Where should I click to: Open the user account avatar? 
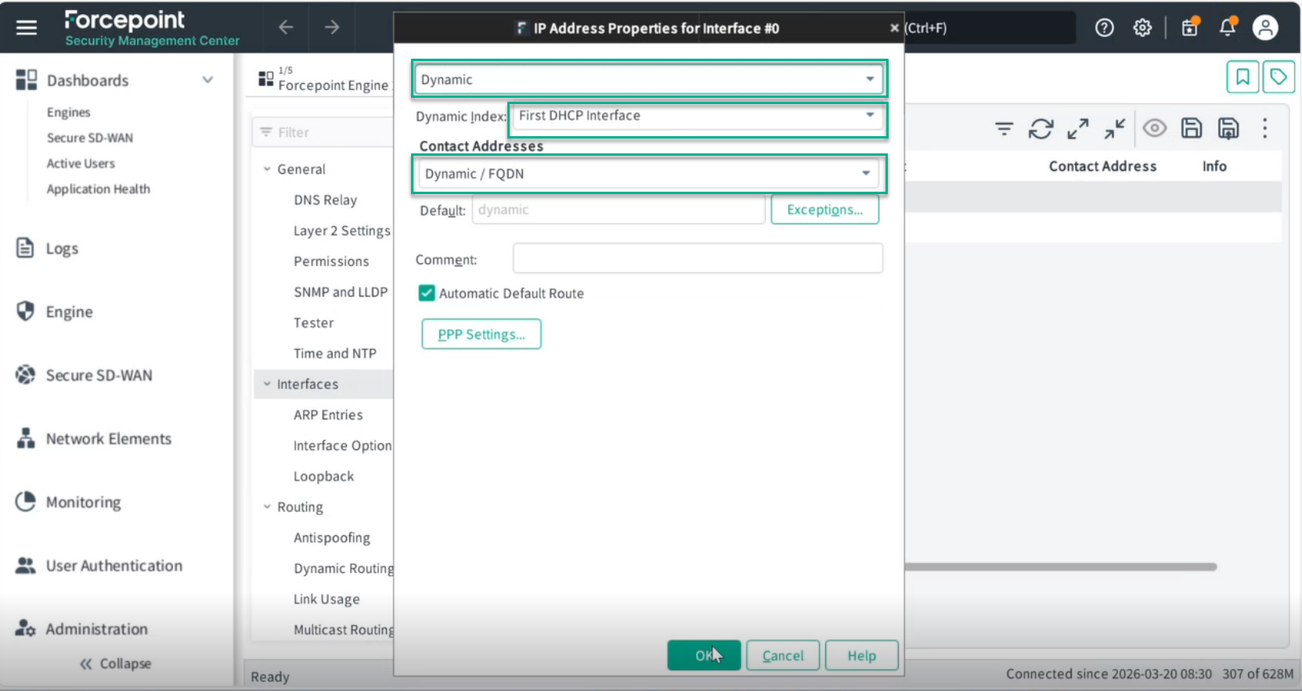coord(1265,27)
